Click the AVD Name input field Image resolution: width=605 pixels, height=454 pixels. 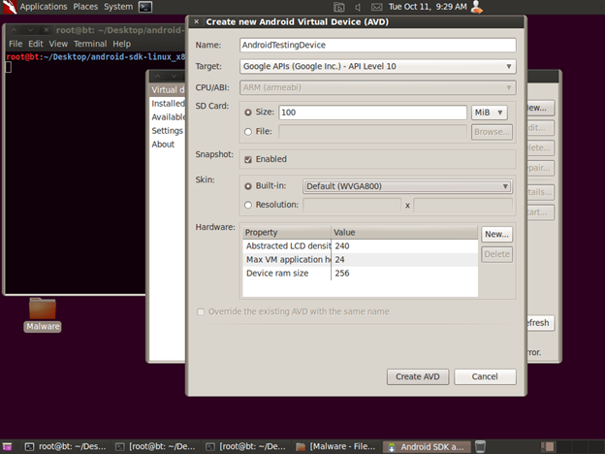(x=377, y=45)
